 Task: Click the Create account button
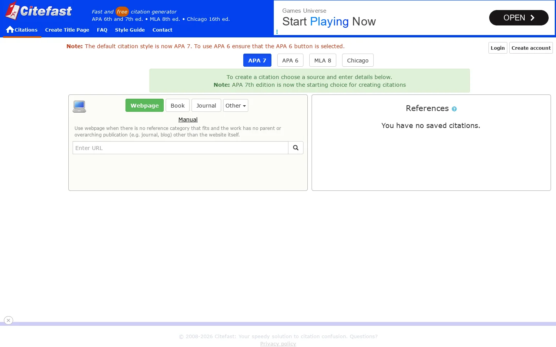pos(531,48)
